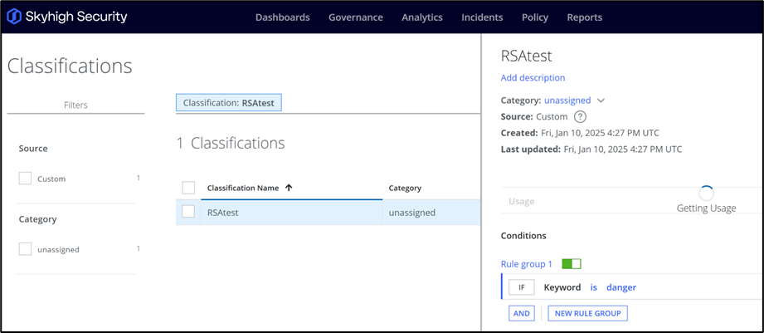
Task: Tick the select-all header checkbox
Action: tap(188, 188)
